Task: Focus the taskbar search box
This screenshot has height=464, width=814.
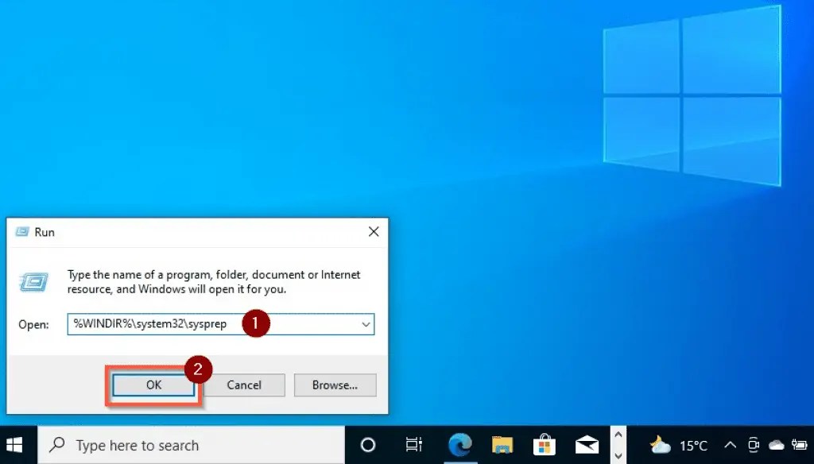Action: (x=192, y=445)
